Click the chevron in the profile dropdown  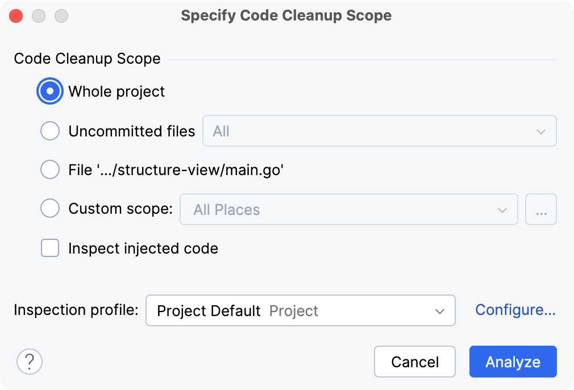439,310
